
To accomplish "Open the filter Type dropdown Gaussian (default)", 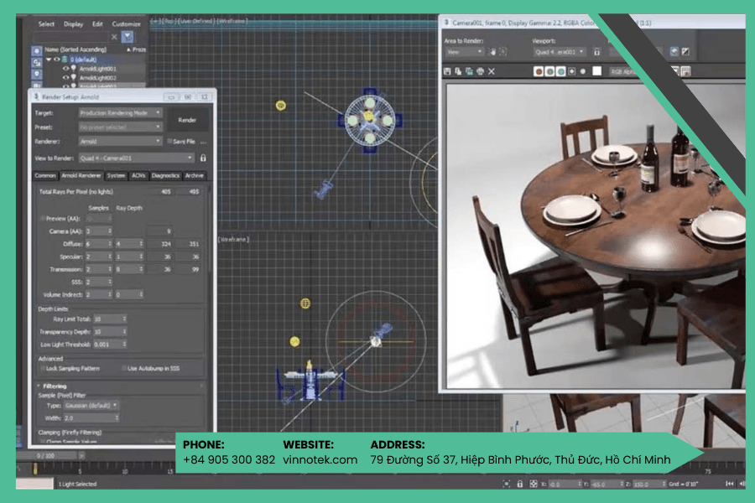I will (91, 405).
